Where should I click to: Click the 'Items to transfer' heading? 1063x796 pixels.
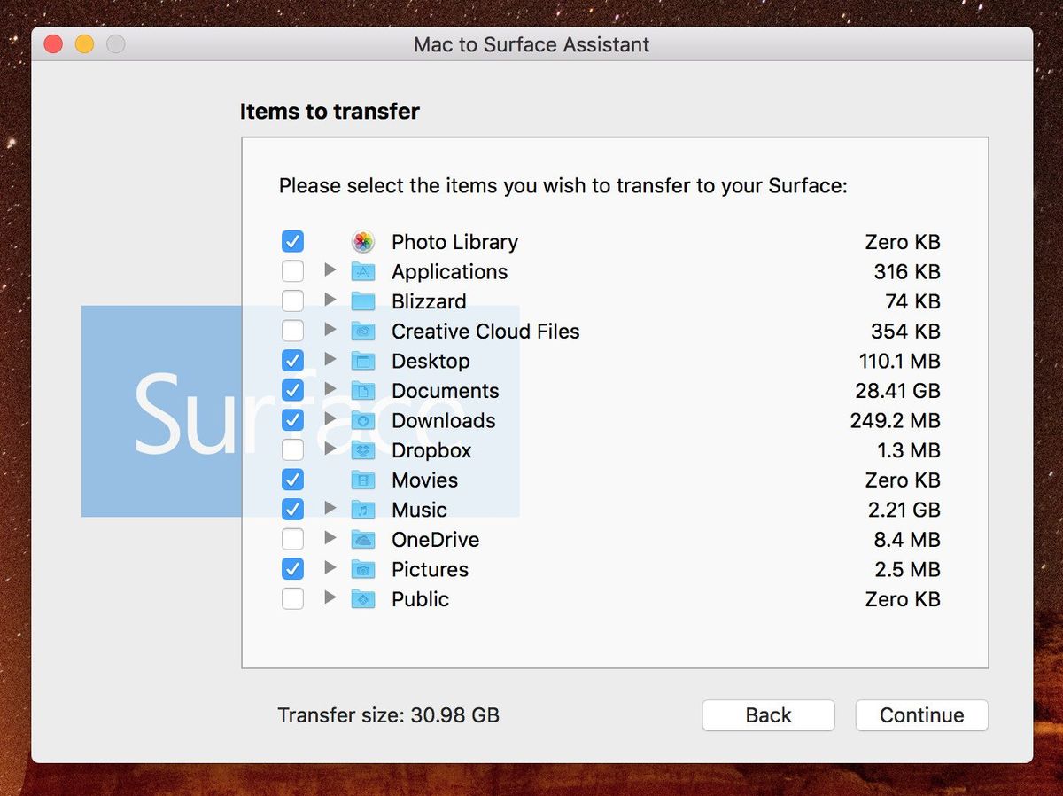(330, 112)
